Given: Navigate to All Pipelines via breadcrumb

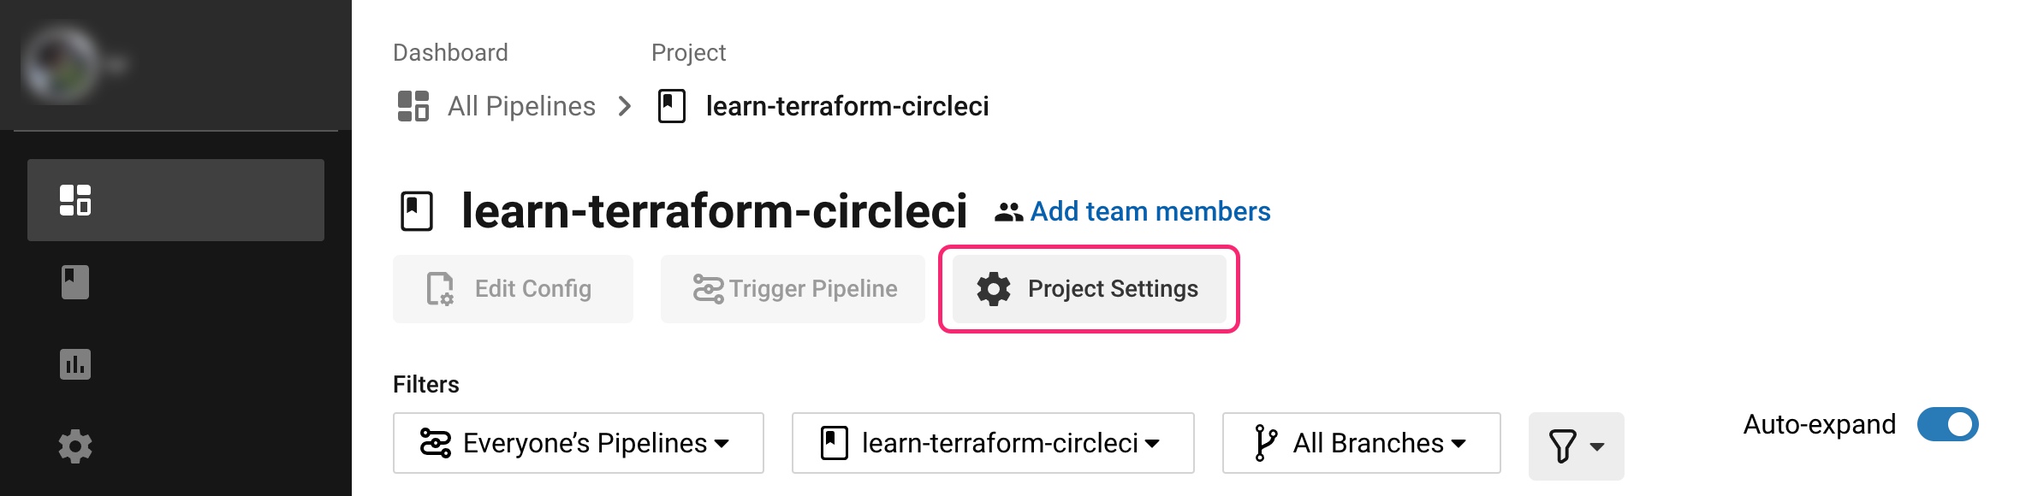Looking at the screenshot, I should (521, 105).
